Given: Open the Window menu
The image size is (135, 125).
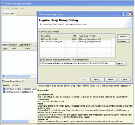Looking at the screenshot, I should point(15,8).
